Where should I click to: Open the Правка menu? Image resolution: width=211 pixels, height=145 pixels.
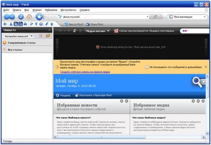pos(17,10)
